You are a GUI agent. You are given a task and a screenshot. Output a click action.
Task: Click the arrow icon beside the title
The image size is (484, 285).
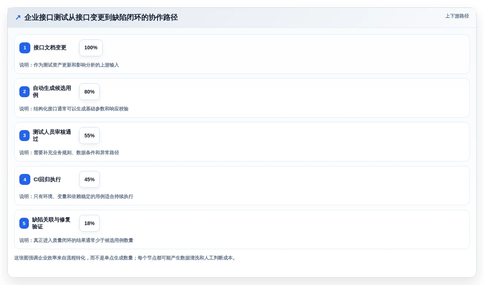pyautogui.click(x=18, y=18)
